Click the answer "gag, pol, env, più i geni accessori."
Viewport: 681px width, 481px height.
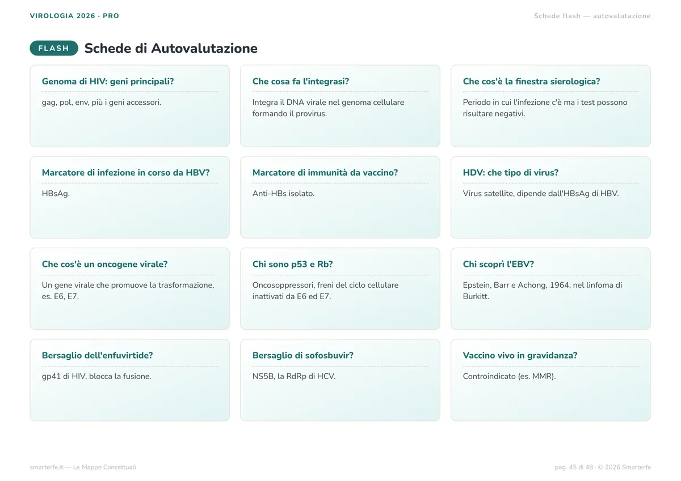pos(102,103)
